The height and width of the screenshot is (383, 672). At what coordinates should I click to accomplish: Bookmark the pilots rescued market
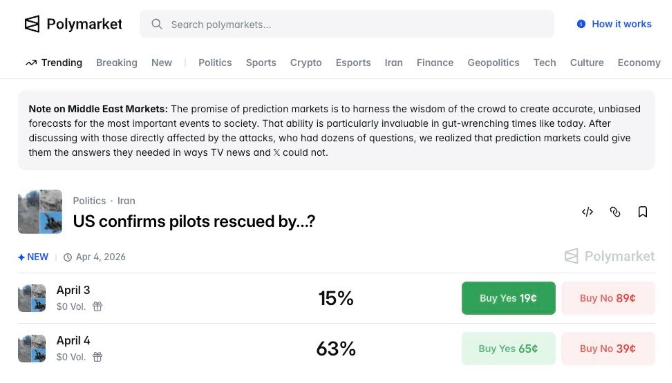pos(642,212)
